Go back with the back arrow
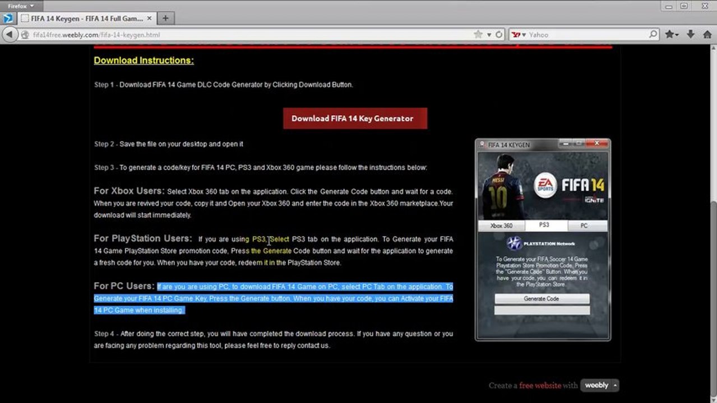Screen dimensions: 717x403 pos(10,35)
